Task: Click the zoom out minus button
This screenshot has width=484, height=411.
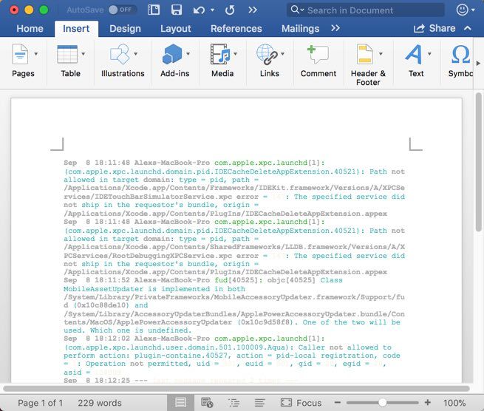Action: click(338, 402)
